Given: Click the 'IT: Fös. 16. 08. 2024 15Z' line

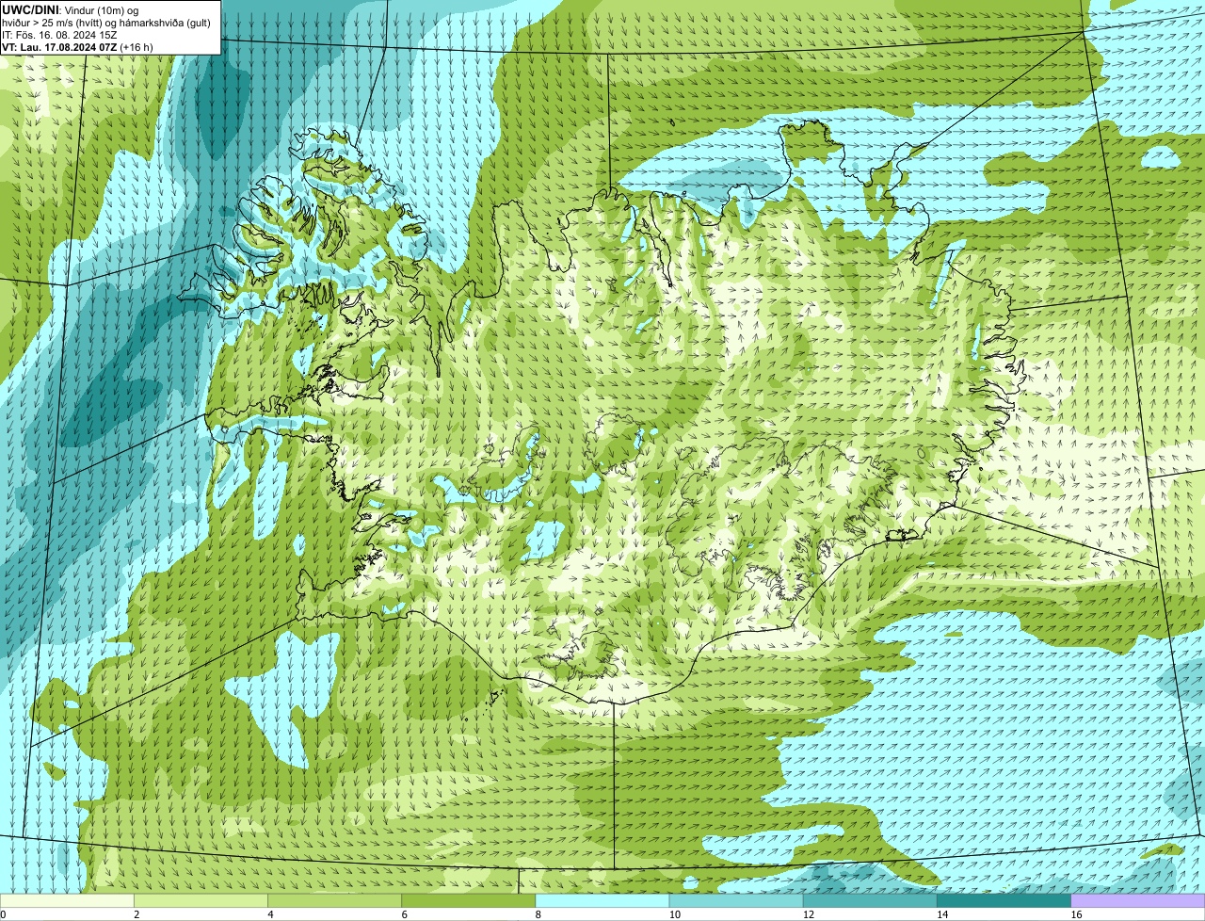Looking at the screenshot, I should coord(59,35).
